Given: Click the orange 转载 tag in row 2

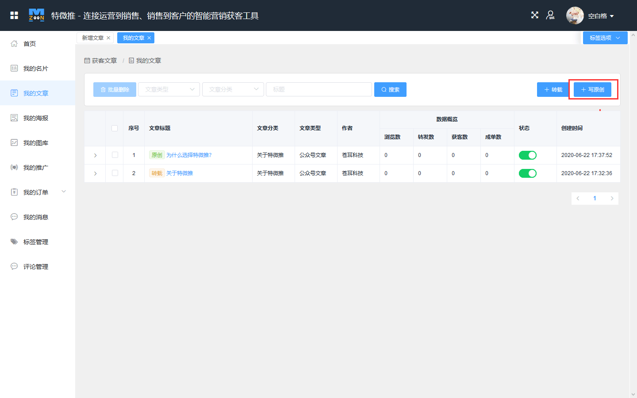Looking at the screenshot, I should [x=157, y=173].
